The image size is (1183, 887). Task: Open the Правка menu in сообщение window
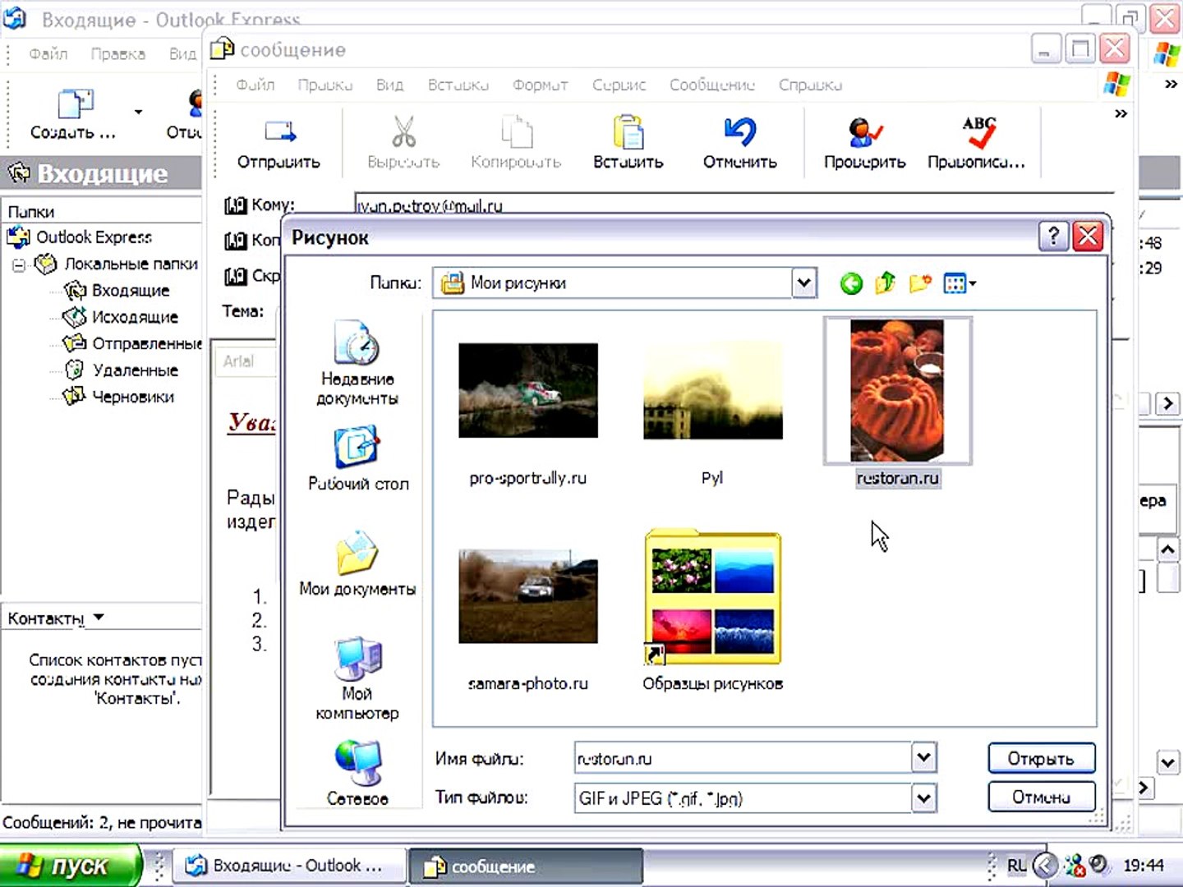325,85
